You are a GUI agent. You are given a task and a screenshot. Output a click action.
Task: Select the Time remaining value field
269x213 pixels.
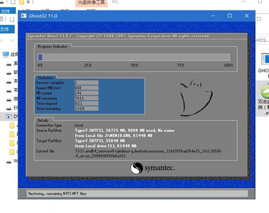click(x=87, y=109)
